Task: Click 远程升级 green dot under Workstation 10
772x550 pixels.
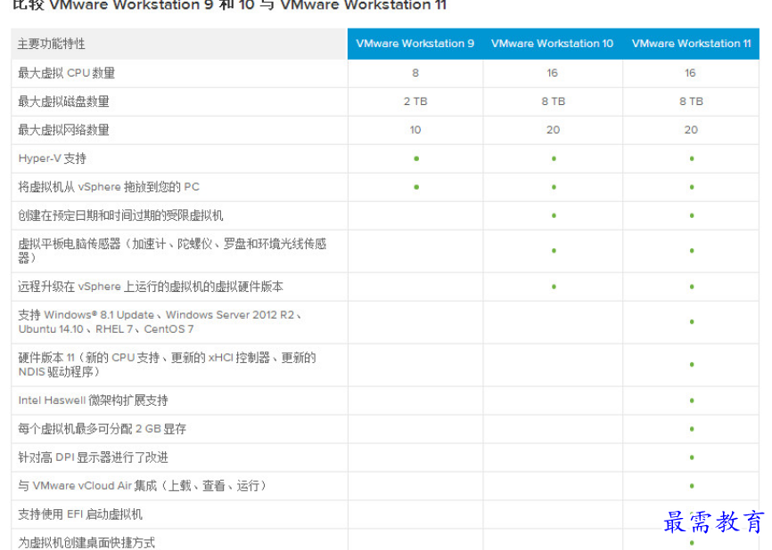Action: coord(554,287)
